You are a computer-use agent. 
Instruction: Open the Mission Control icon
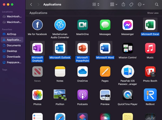128,48
